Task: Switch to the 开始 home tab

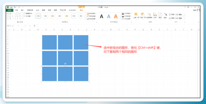Action: point(17,10)
